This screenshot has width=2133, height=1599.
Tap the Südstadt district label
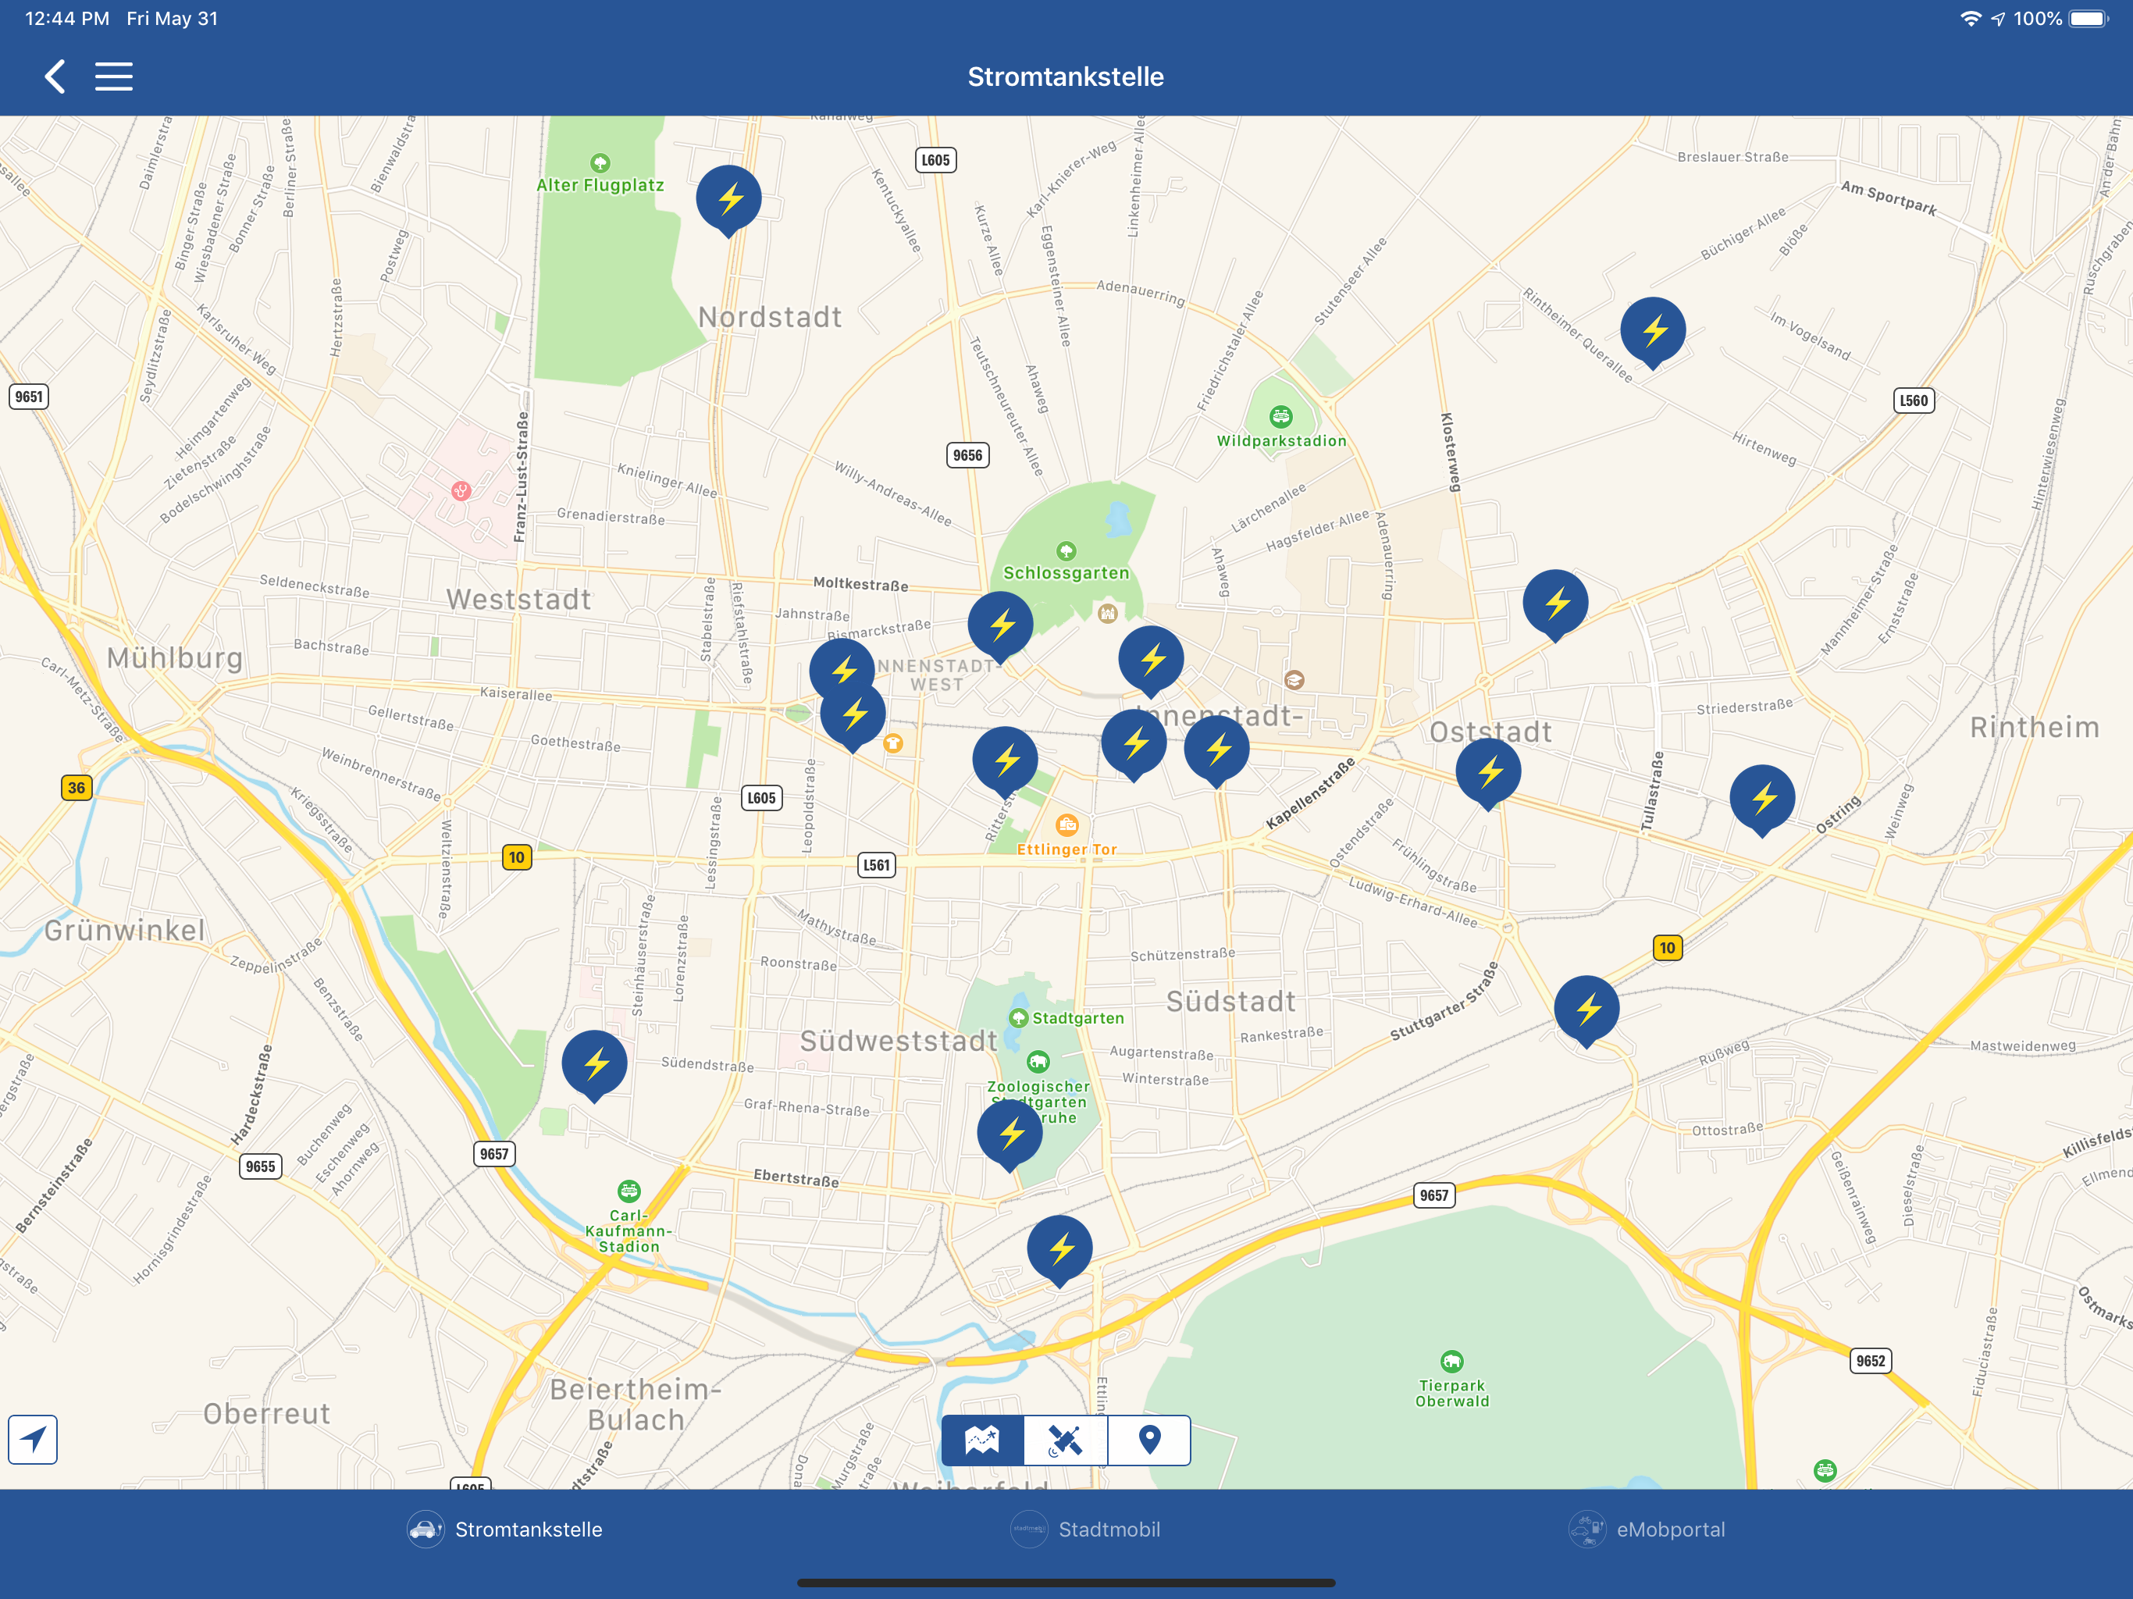1231,1001
